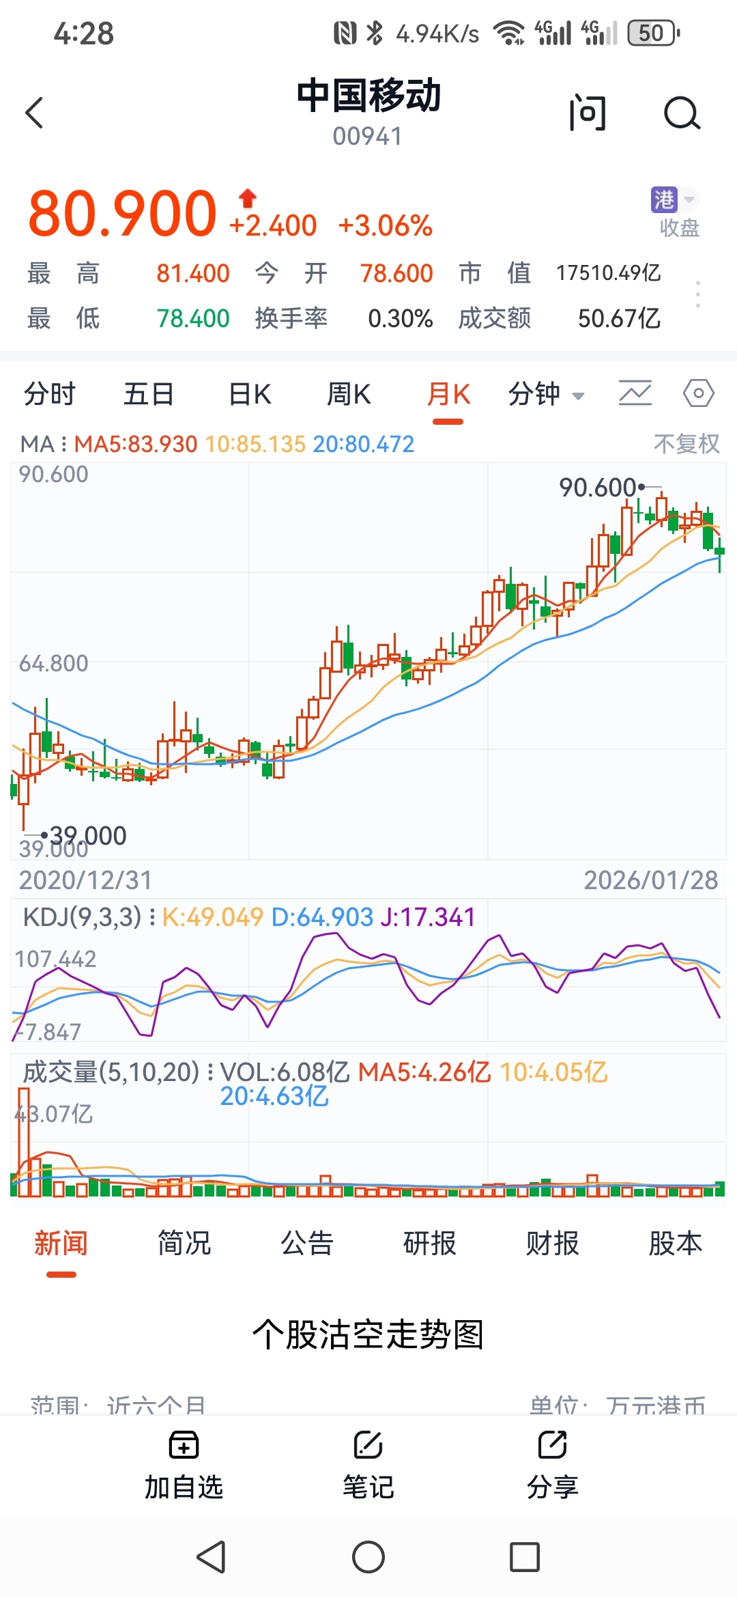The image size is (737, 1598).
Task: Tap Android recent apps square
Action: [x=525, y=1557]
